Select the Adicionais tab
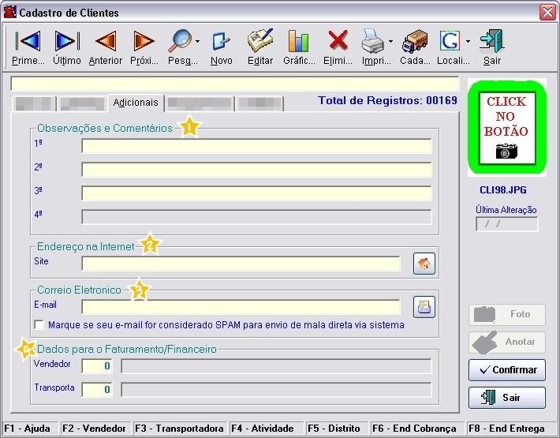This screenshot has width=560, height=438. click(x=135, y=103)
